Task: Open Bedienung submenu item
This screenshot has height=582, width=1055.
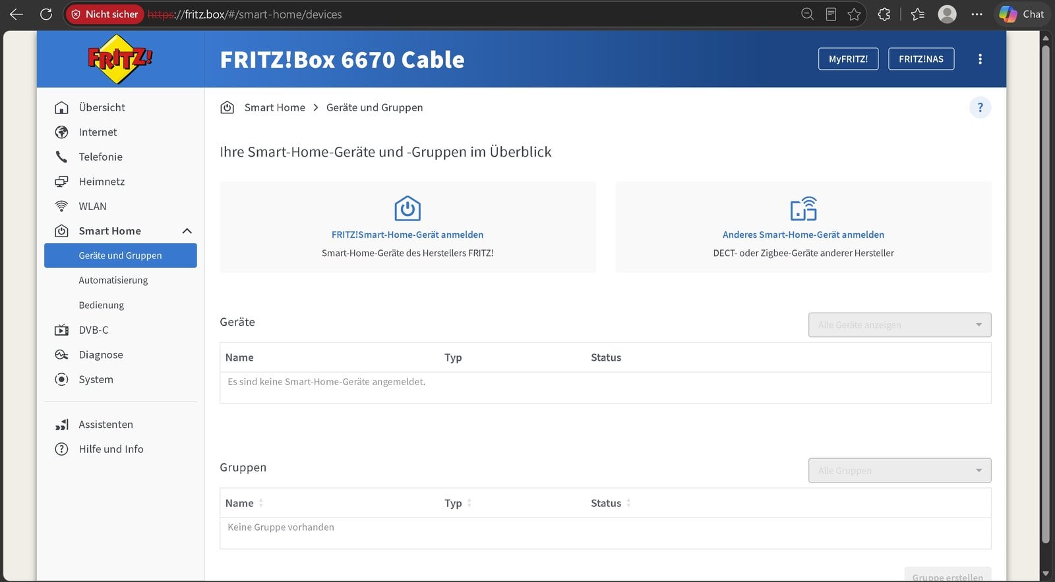Action: coord(102,305)
